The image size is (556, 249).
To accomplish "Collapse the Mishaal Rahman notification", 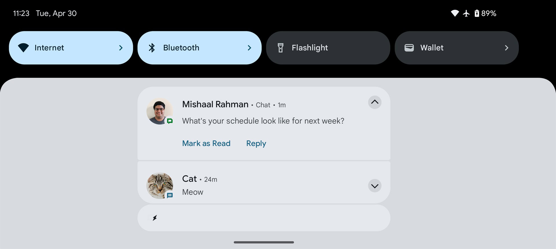I will tap(374, 102).
